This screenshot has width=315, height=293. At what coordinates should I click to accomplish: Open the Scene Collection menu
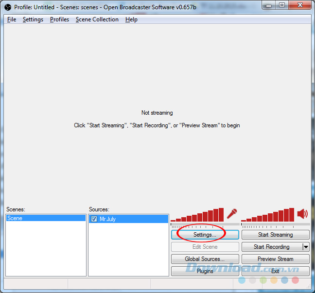[97, 19]
